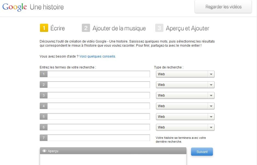Switch to Aperçu et Ajouter step
257x165 pixels.
(x=187, y=28)
